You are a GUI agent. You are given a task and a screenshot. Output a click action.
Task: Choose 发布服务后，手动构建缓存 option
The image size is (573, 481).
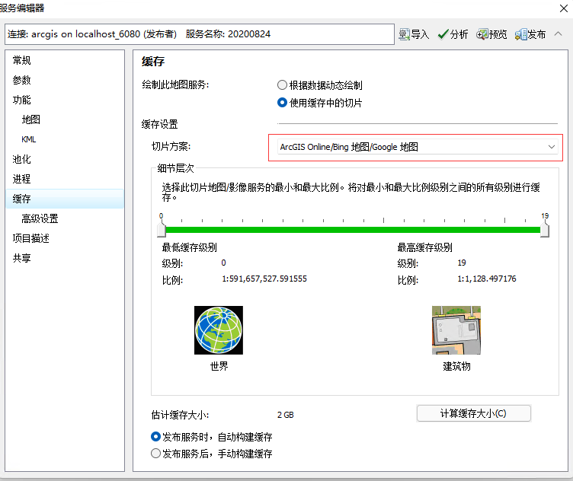pos(156,454)
